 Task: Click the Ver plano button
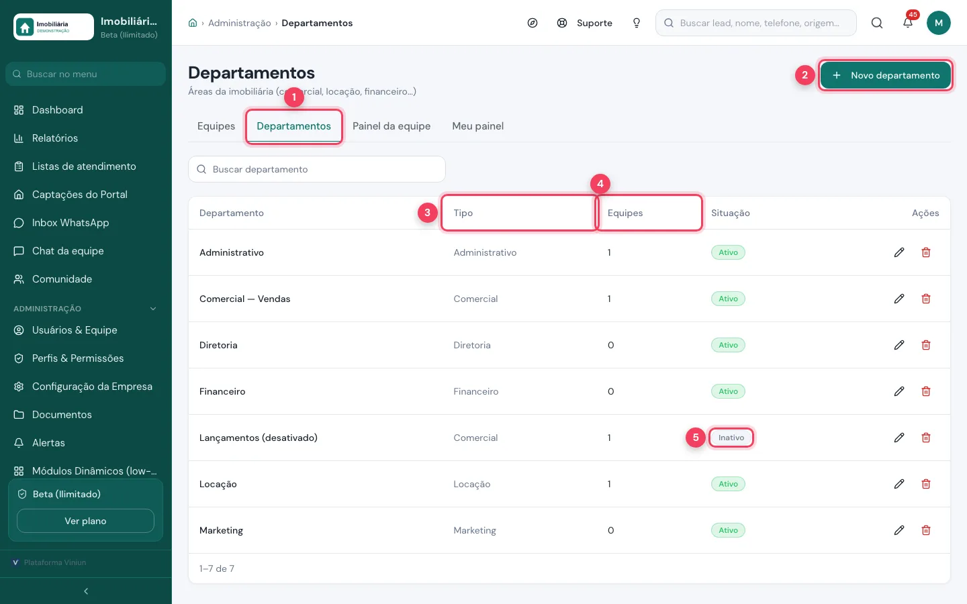pyautogui.click(x=85, y=521)
